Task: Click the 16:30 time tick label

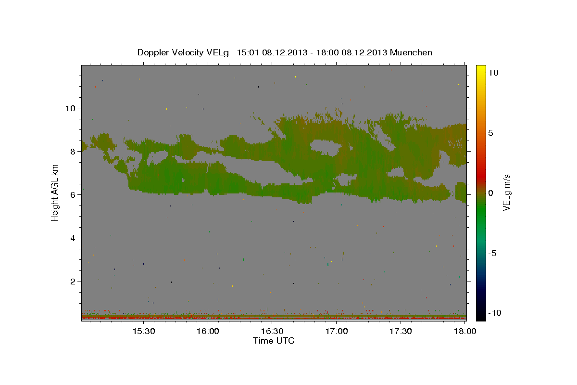Action: (272, 331)
